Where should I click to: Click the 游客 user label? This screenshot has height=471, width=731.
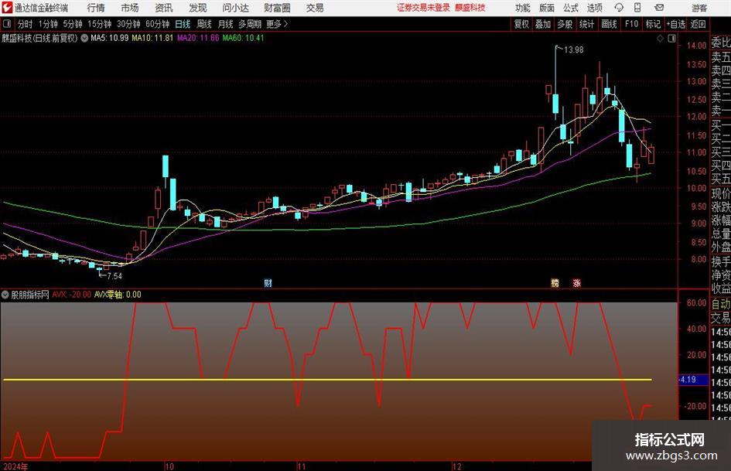point(699,8)
